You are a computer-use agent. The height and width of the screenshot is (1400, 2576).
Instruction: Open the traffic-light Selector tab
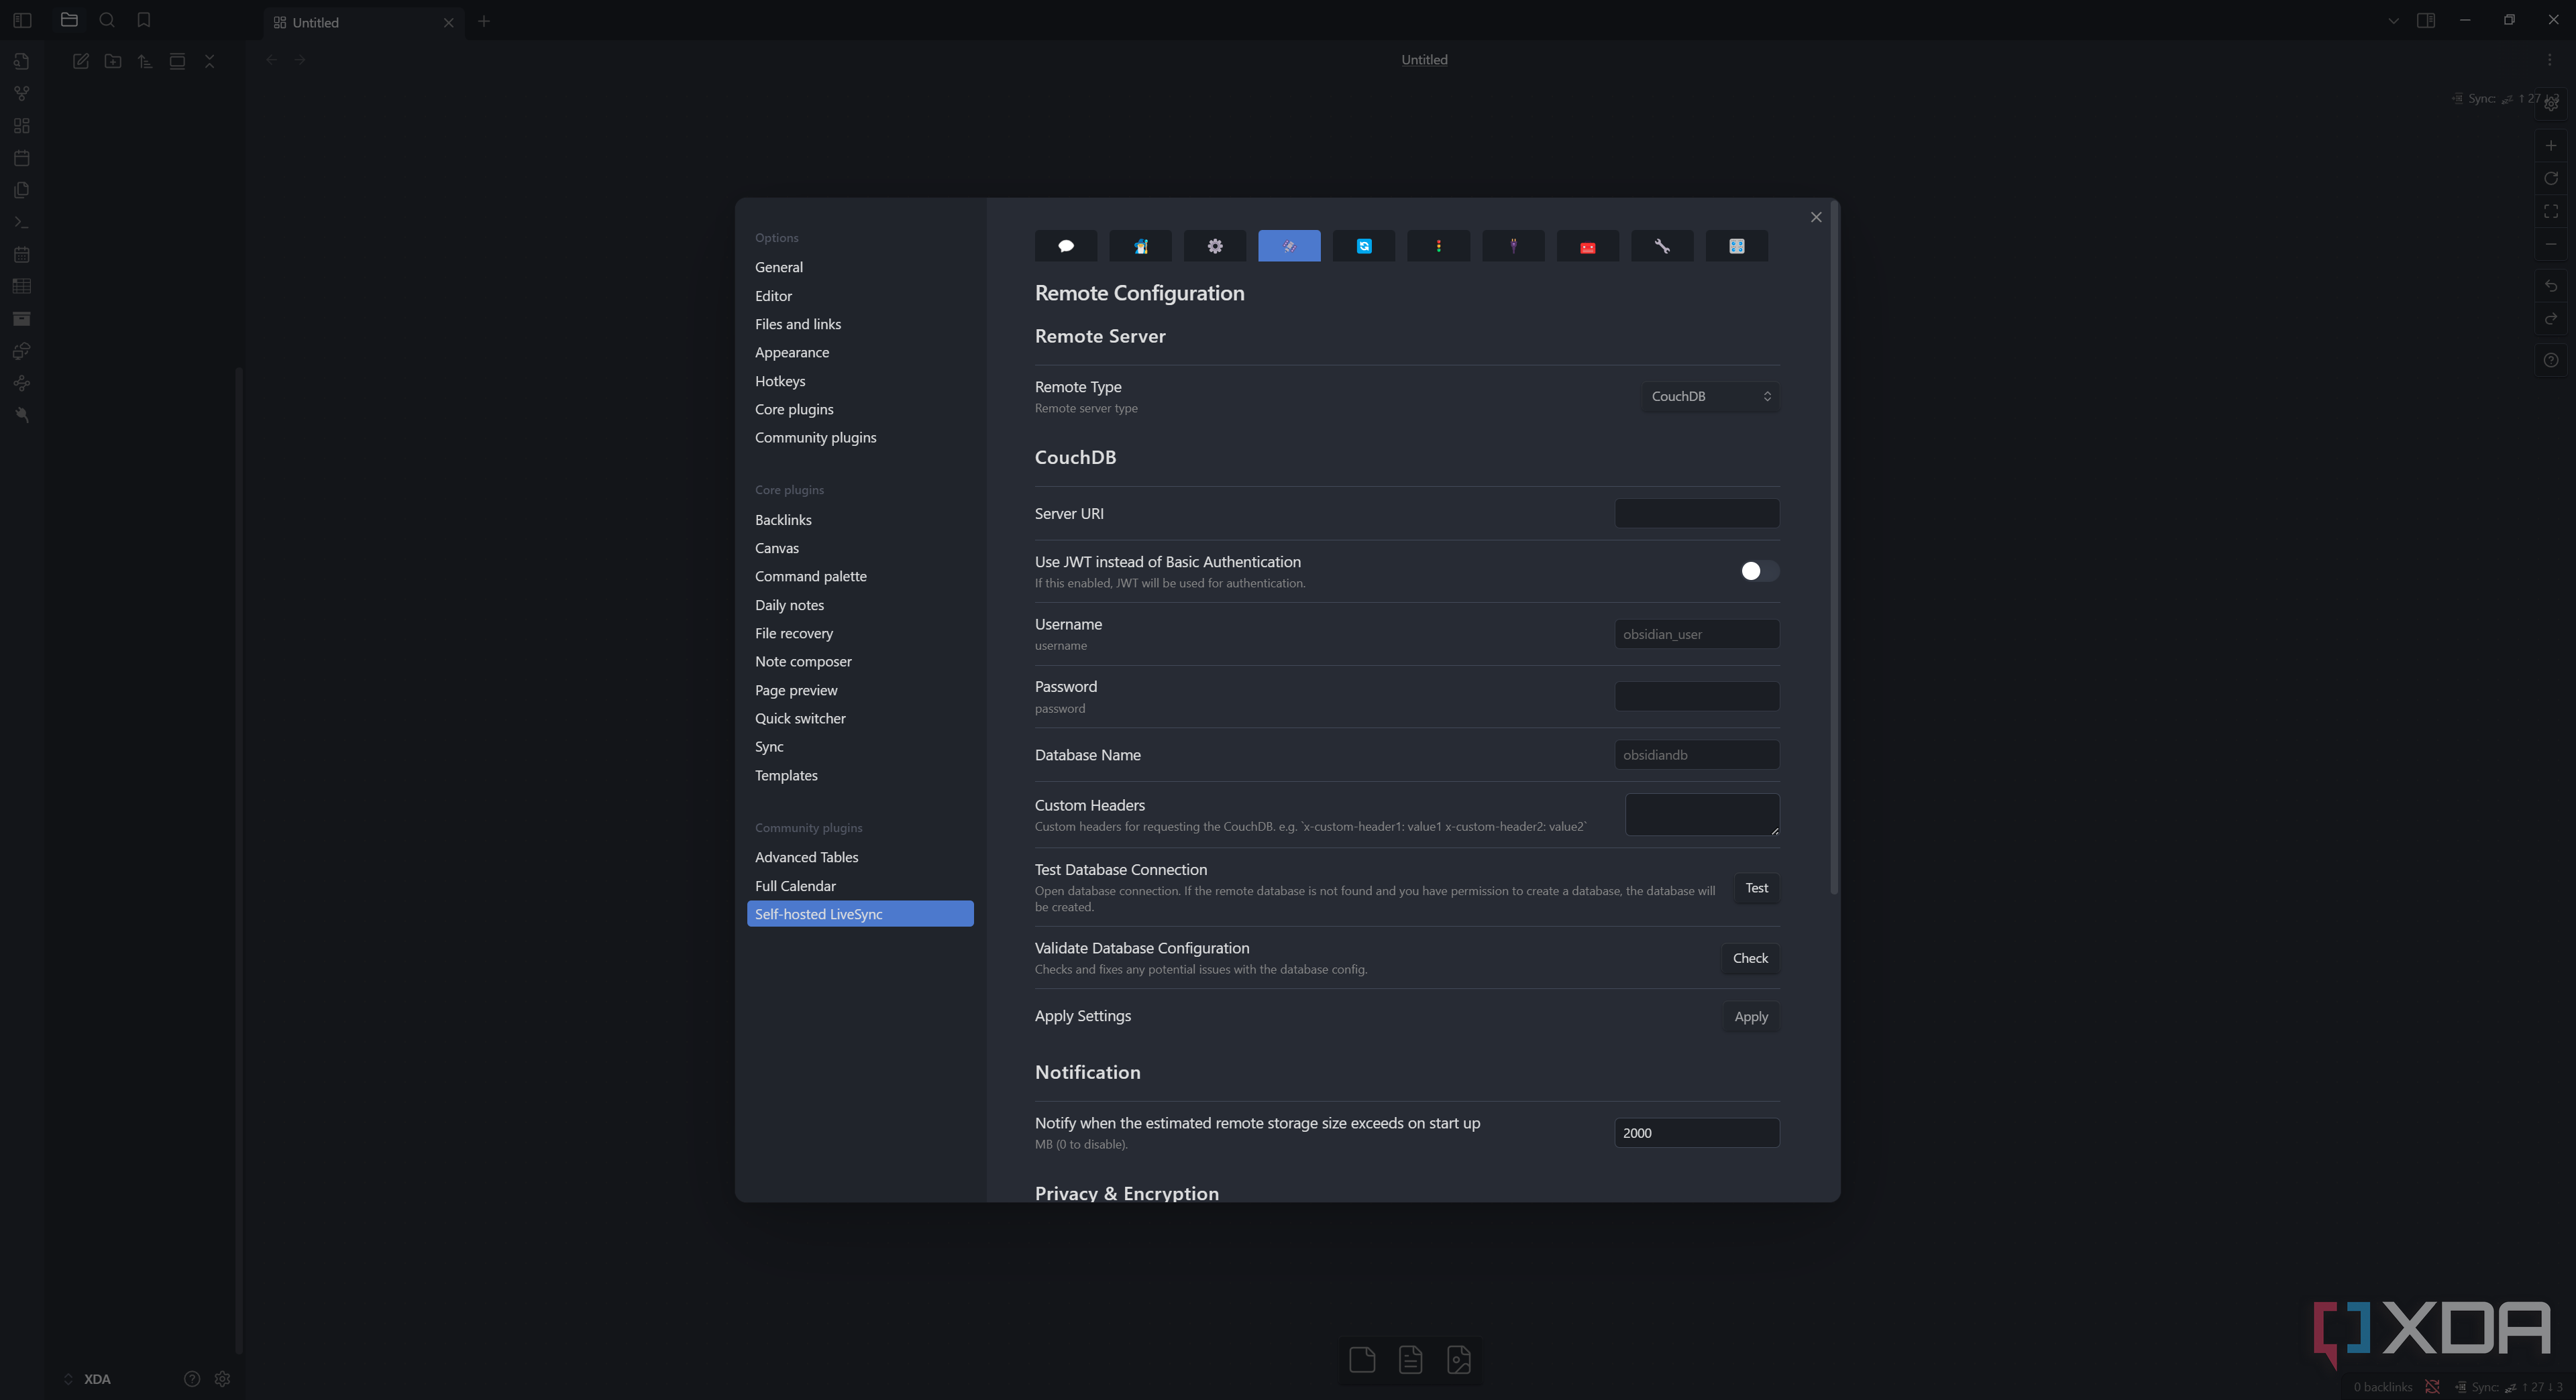(1438, 247)
